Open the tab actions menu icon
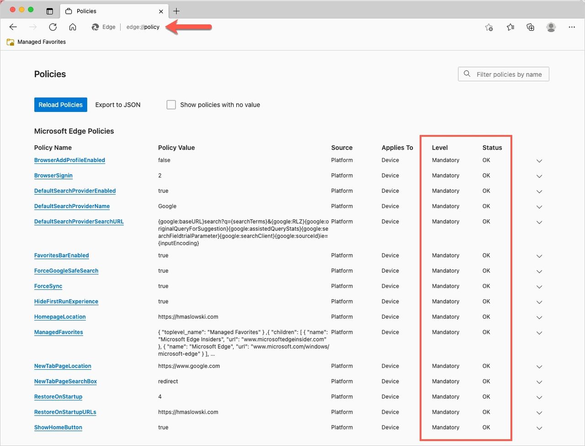This screenshot has width=585, height=446. (x=50, y=11)
